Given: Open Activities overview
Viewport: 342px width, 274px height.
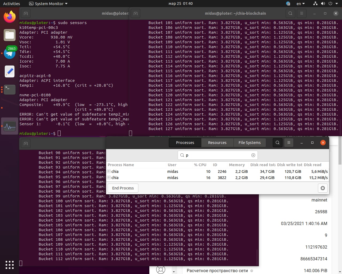Looking at the screenshot, I should (x=11, y=4).
